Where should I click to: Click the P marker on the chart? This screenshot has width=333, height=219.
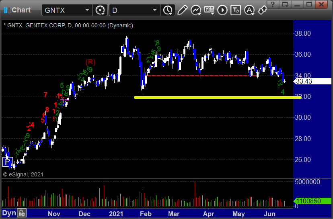[x=7, y=162]
